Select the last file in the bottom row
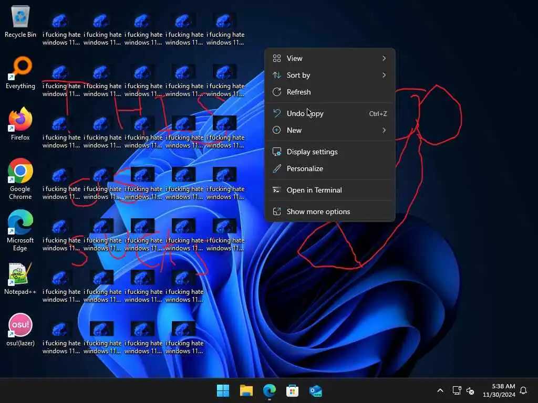 [x=184, y=338]
